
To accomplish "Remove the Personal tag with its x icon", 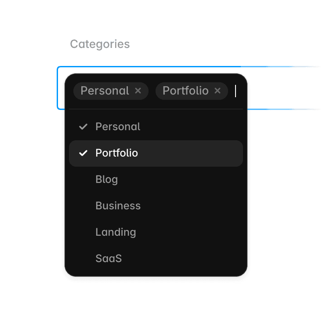I will pos(138,91).
